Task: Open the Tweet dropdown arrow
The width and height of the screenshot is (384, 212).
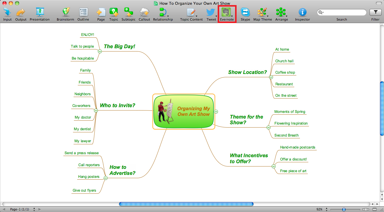Action: point(216,16)
